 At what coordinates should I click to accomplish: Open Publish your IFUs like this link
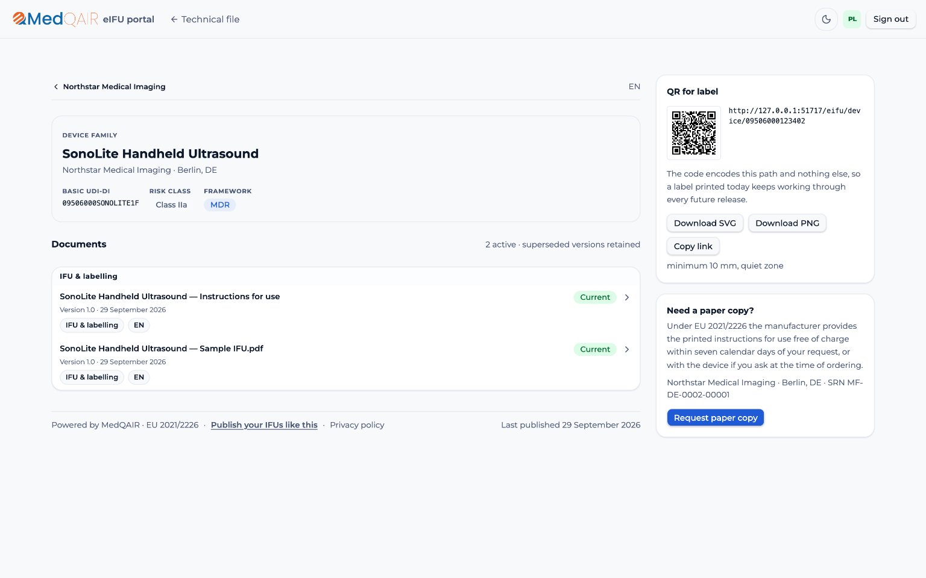pos(264,425)
